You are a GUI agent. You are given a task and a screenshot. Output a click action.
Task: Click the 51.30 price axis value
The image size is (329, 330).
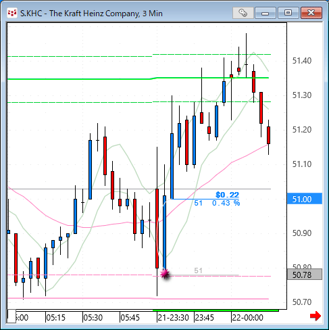(x=302, y=95)
